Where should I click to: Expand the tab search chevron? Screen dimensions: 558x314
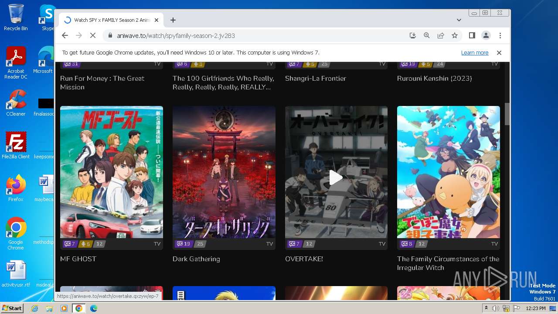click(x=459, y=20)
